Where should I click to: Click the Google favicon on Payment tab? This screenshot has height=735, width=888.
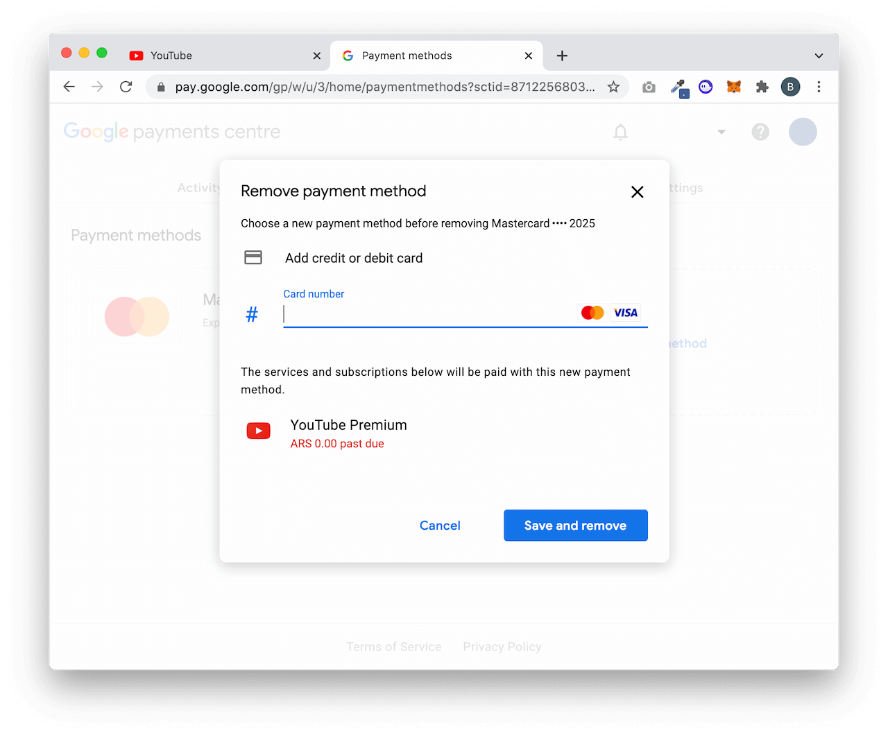348,55
